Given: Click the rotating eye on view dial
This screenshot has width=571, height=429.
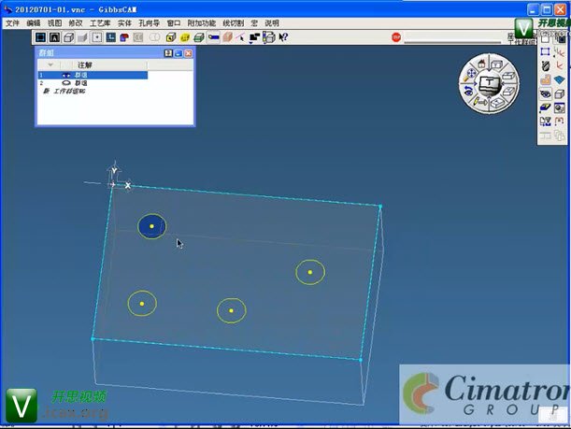Looking at the screenshot, I should pyautogui.click(x=469, y=89).
